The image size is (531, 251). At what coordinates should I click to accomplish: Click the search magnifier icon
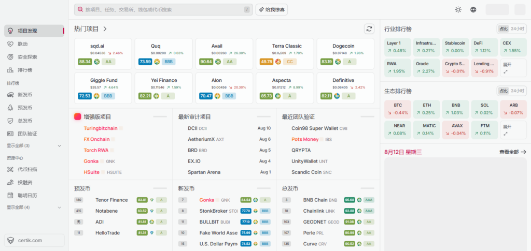pyautogui.click(x=80, y=9)
